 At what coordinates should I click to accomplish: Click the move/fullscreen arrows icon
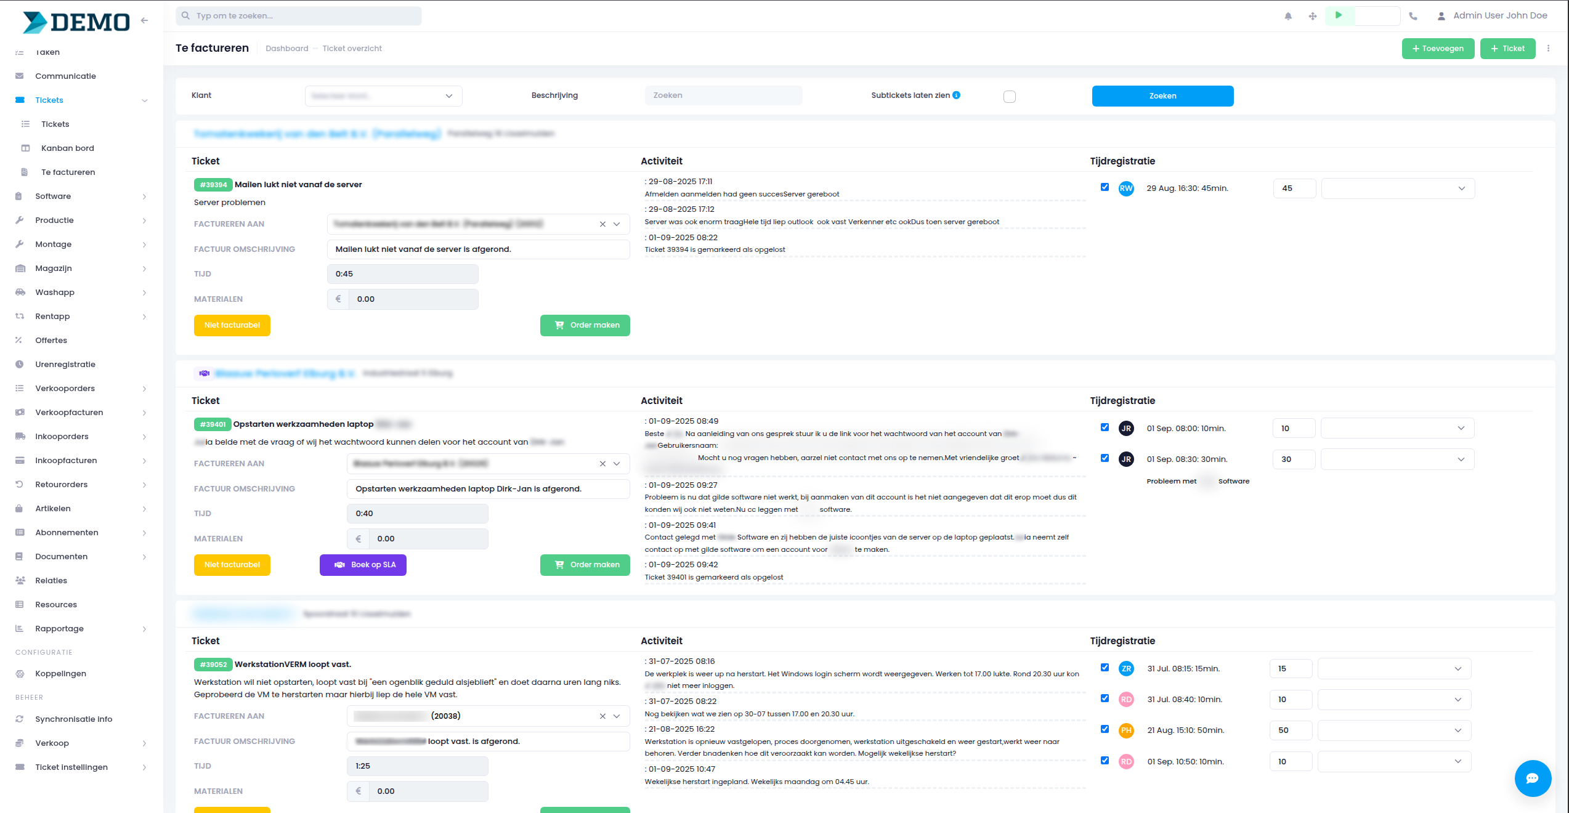click(1313, 16)
